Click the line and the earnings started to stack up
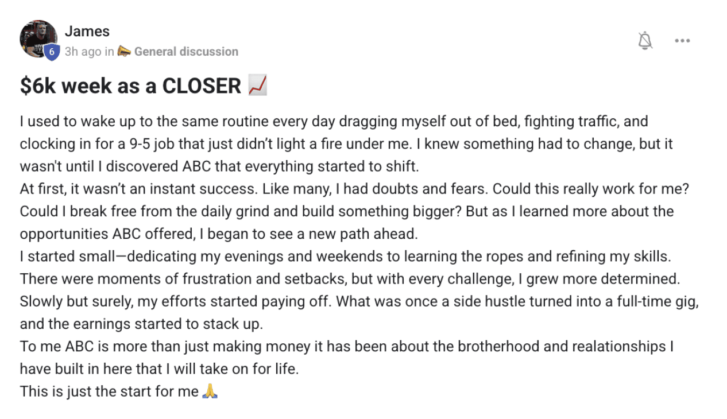This screenshot has height=419, width=727. click(x=141, y=324)
